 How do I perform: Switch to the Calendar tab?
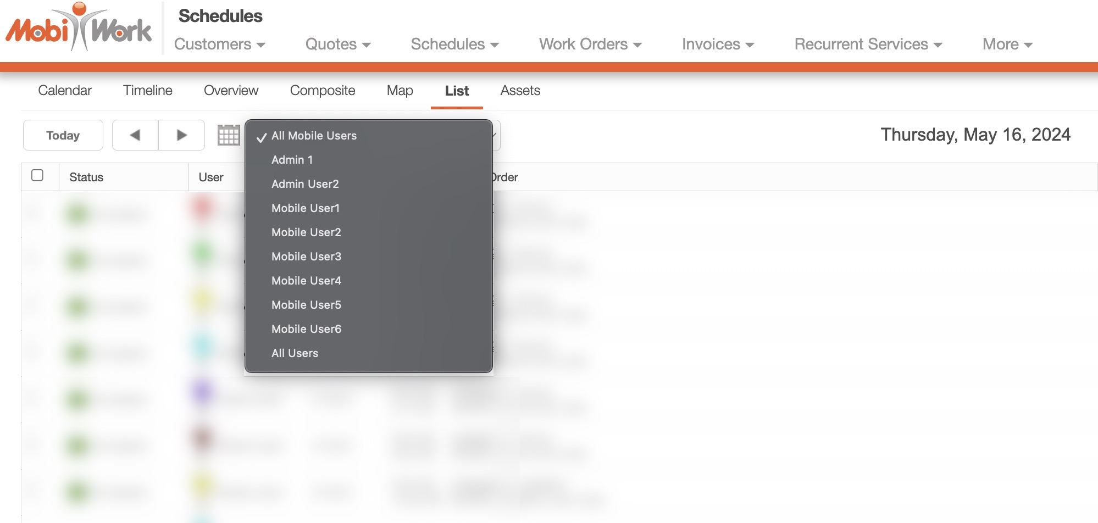(65, 91)
